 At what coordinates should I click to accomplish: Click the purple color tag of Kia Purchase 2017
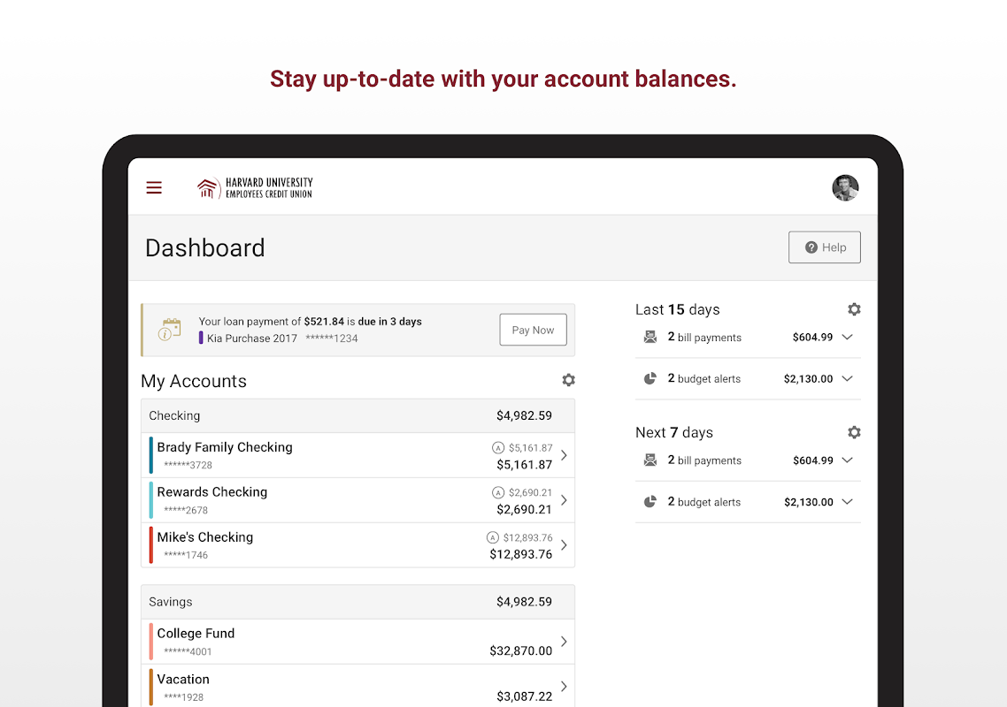(200, 338)
